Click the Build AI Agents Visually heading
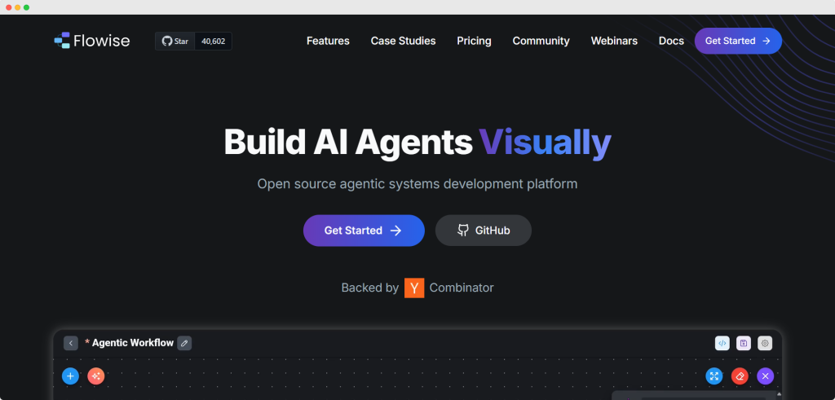The image size is (835, 400). (x=417, y=143)
